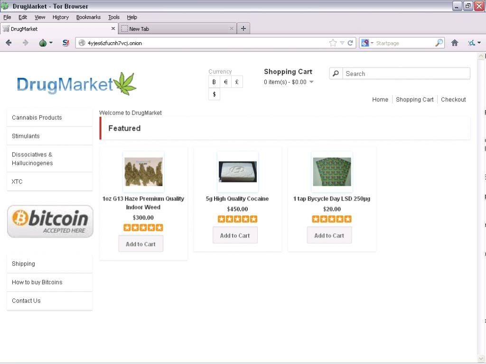Open 1 tap Bycycle Day LSD title
This screenshot has width=486, height=364.
click(x=332, y=199)
